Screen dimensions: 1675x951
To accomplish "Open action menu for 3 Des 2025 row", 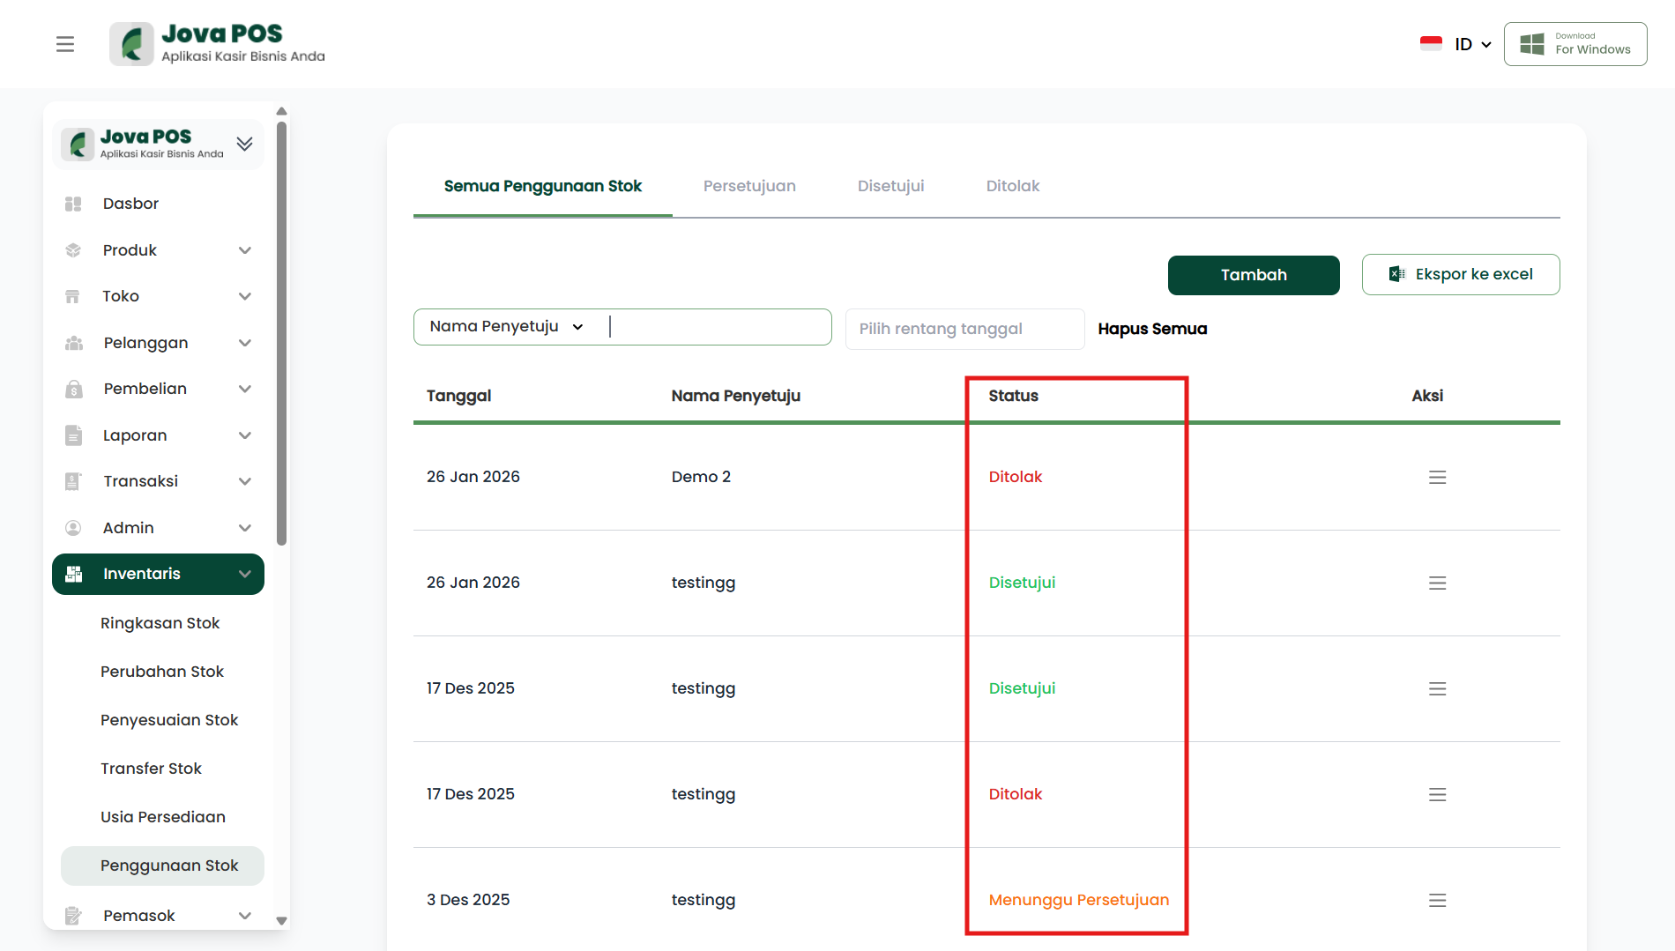I will [1437, 900].
